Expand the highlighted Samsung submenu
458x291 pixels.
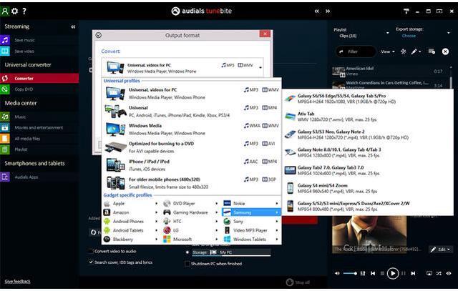(251, 212)
